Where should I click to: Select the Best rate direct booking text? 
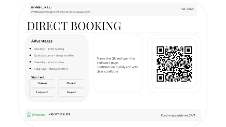point(49,49)
